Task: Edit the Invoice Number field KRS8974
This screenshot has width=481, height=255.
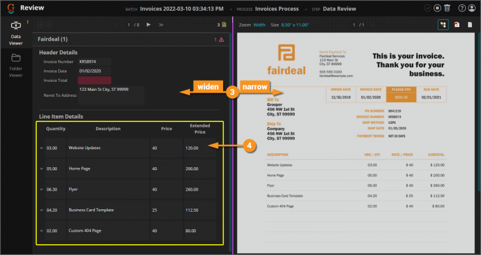Action: (x=94, y=62)
